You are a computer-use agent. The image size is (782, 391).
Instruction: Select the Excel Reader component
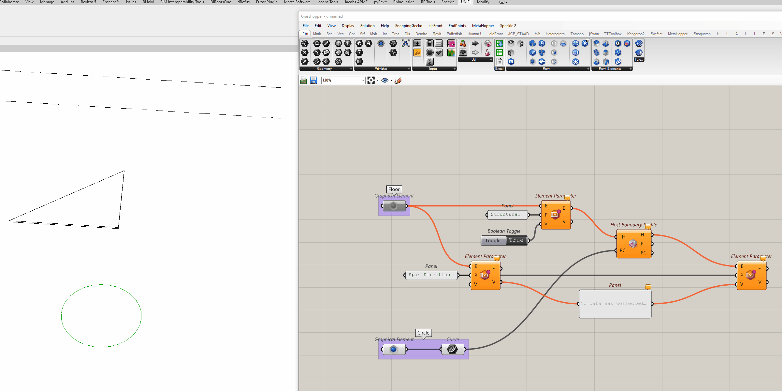point(499,43)
